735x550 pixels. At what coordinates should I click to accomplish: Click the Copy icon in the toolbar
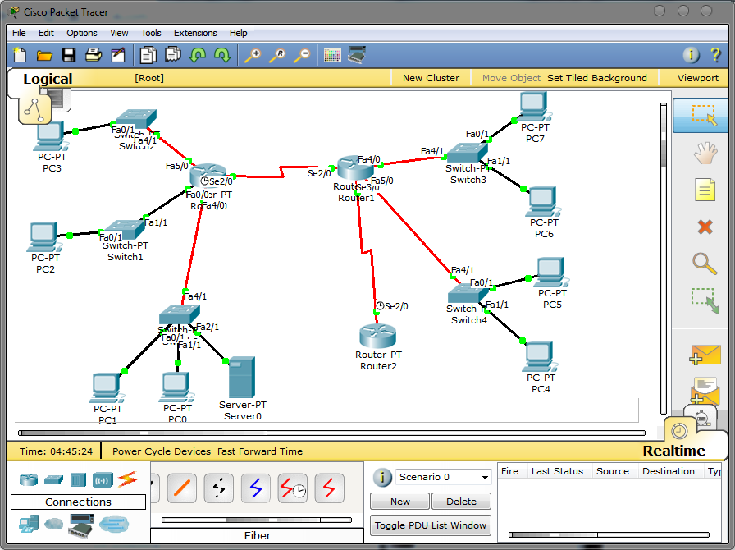pyautogui.click(x=148, y=55)
